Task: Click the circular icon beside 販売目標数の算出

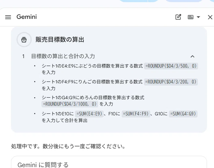Action: click(24, 40)
